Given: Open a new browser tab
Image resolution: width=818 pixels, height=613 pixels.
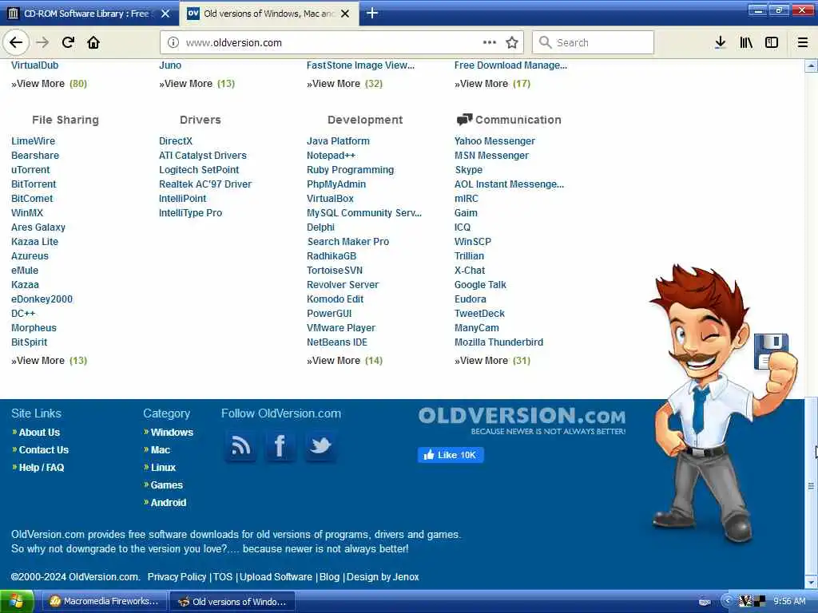Looking at the screenshot, I should point(372,13).
